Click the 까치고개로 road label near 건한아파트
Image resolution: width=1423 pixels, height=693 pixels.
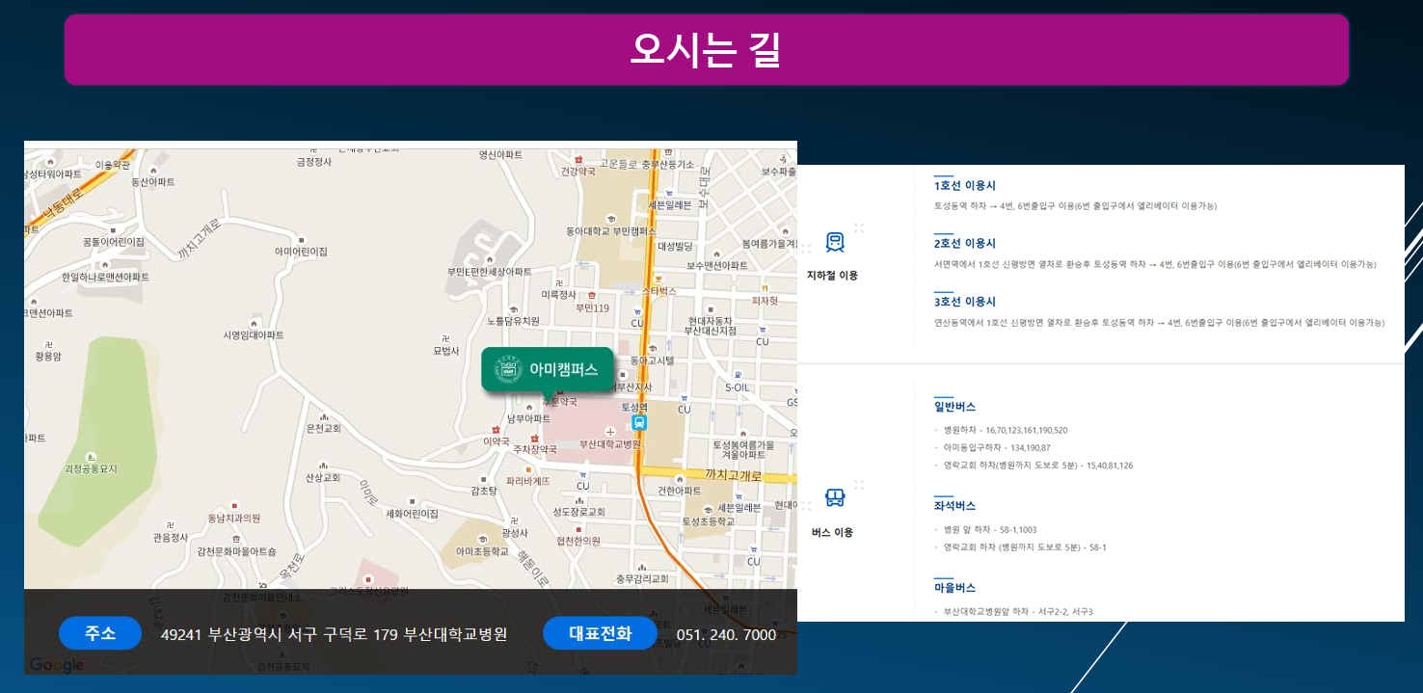(734, 475)
